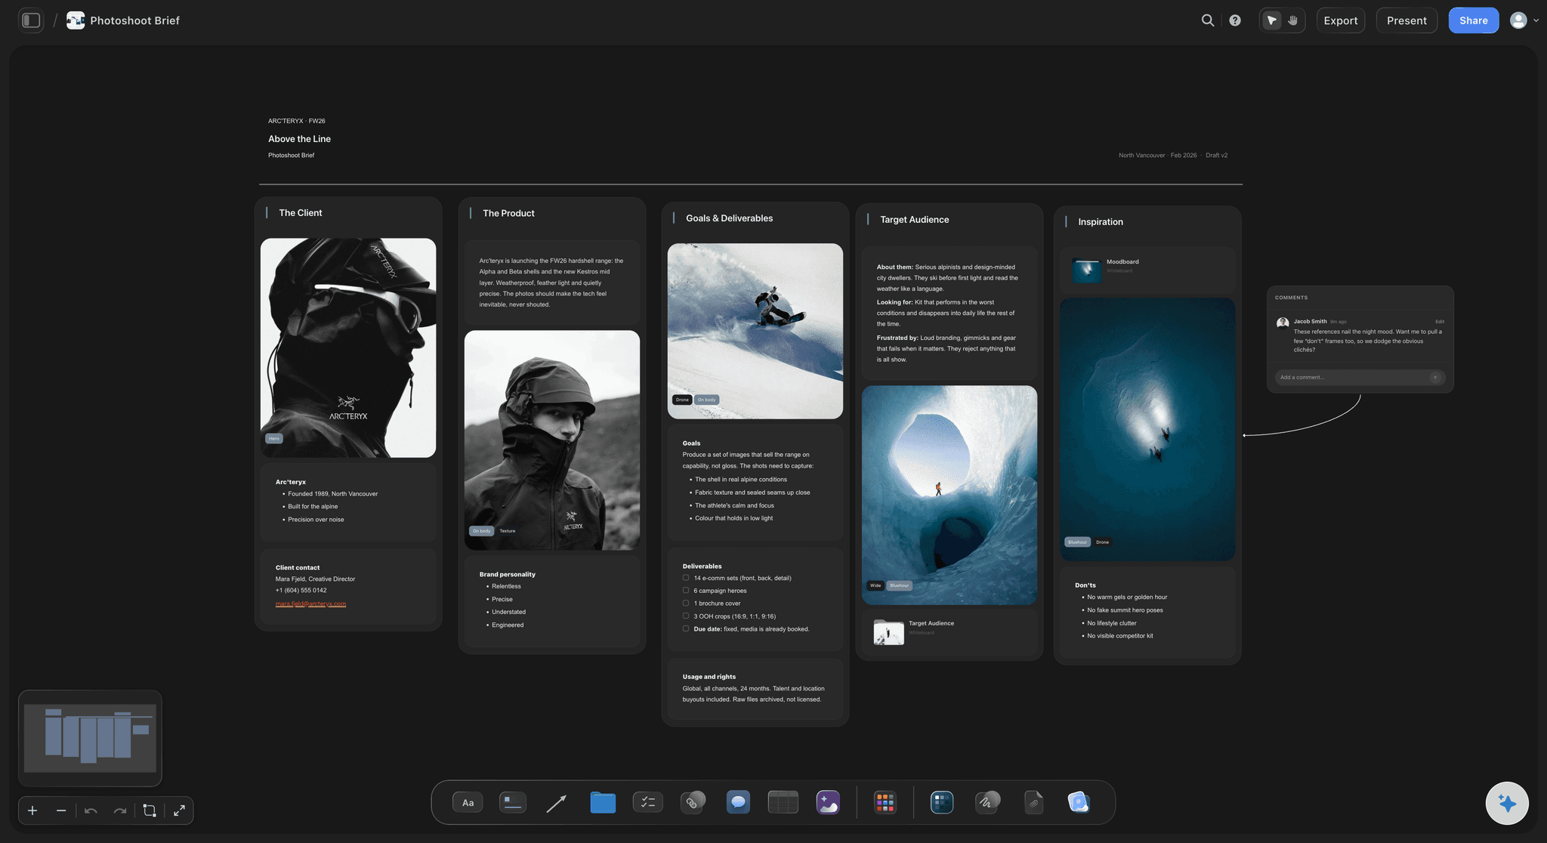Click the blue Share button
This screenshot has height=843, width=1547.
1474,20
